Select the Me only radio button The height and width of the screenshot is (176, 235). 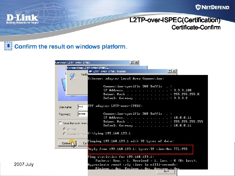[x=65, y=129]
